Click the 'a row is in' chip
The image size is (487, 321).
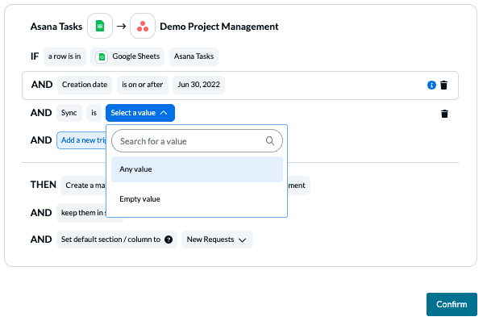click(x=65, y=56)
